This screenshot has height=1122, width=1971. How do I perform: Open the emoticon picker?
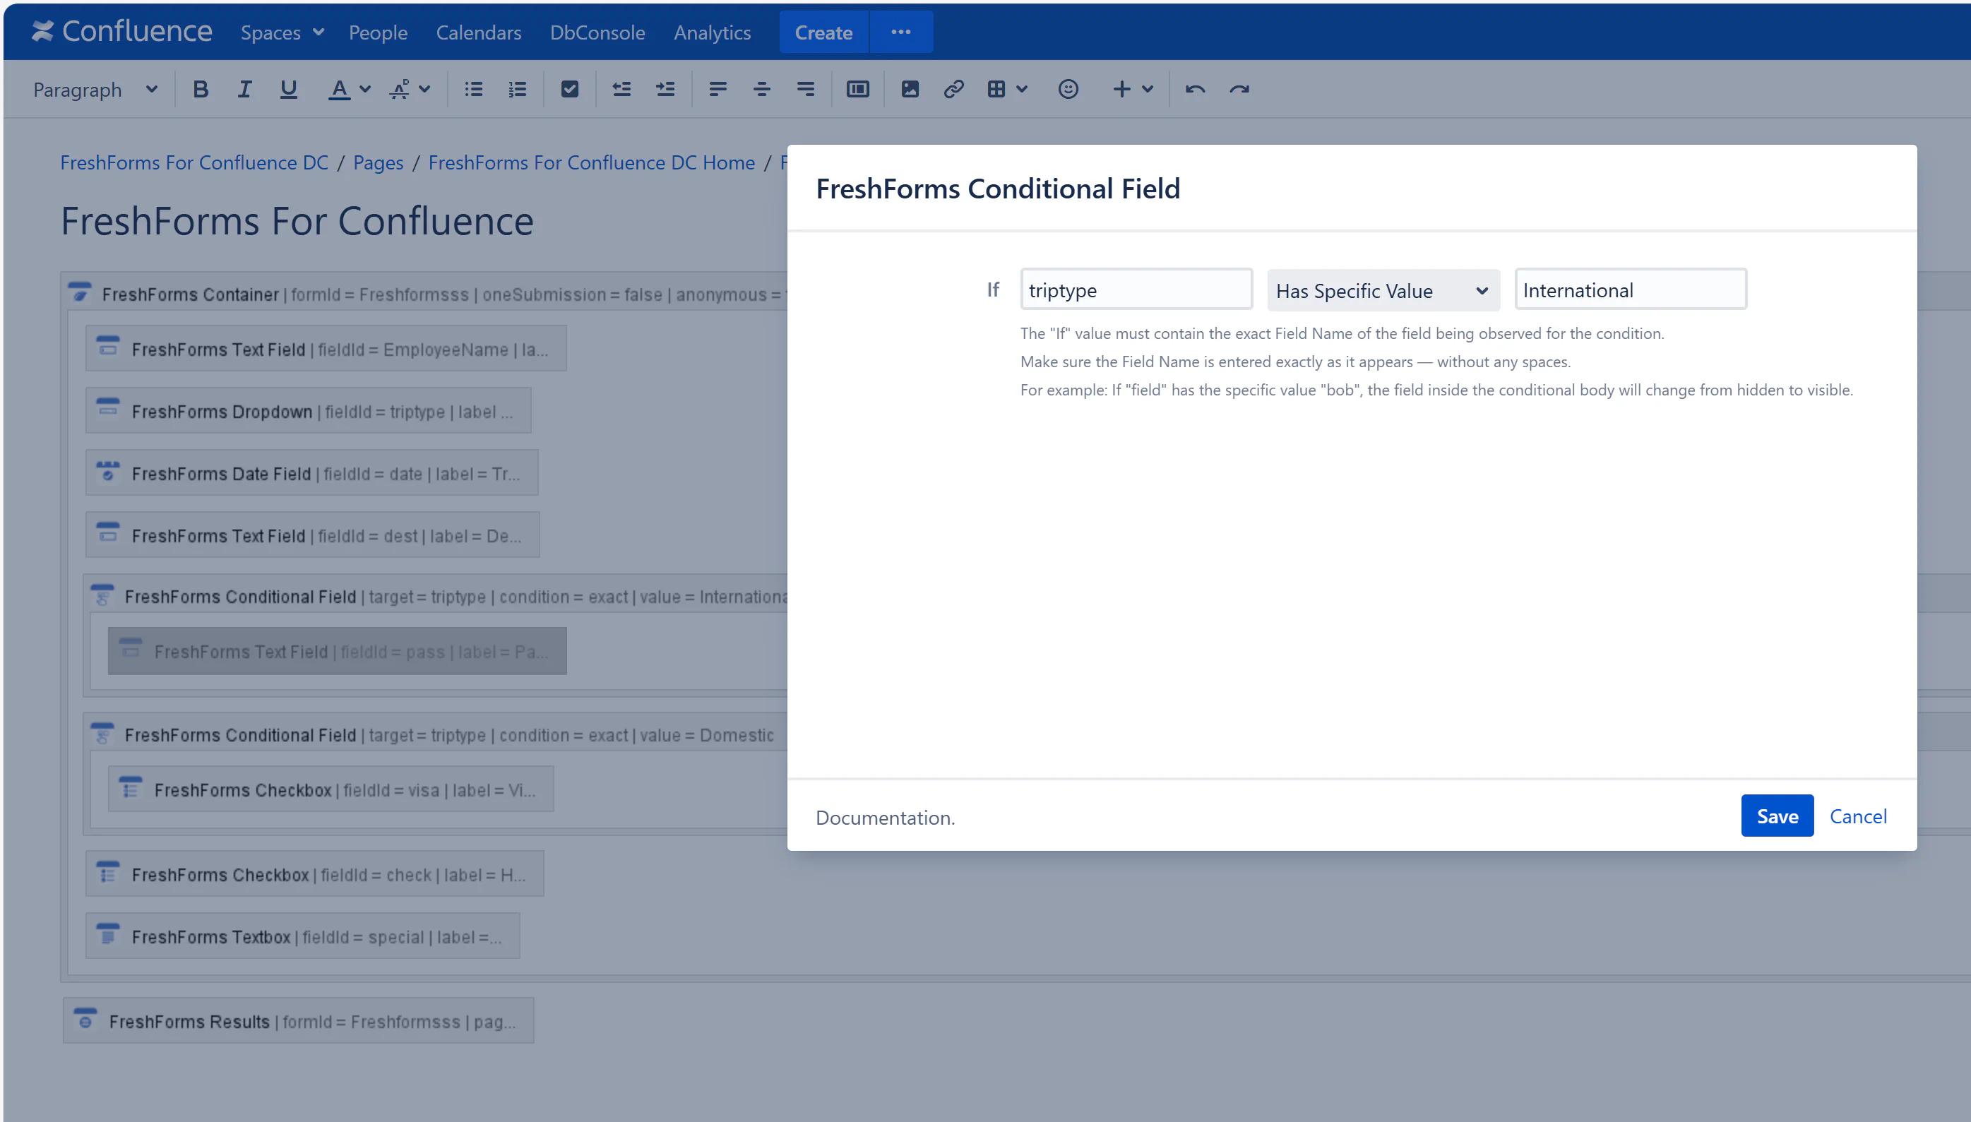pos(1067,90)
